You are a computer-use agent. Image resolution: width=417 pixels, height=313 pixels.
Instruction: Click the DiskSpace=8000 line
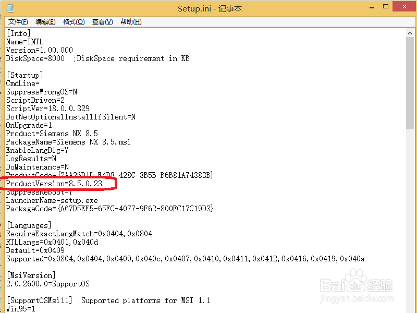tap(98, 58)
